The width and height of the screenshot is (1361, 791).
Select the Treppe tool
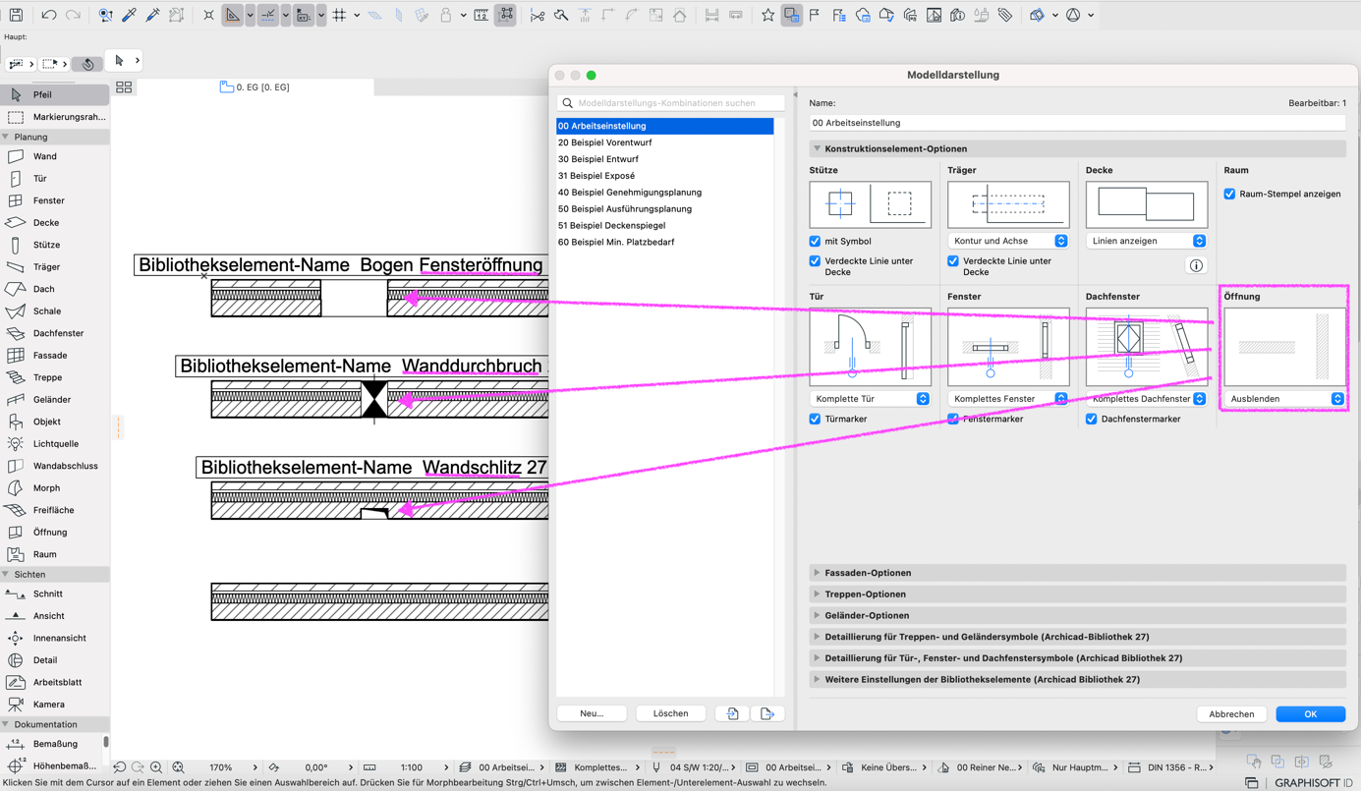tap(47, 377)
